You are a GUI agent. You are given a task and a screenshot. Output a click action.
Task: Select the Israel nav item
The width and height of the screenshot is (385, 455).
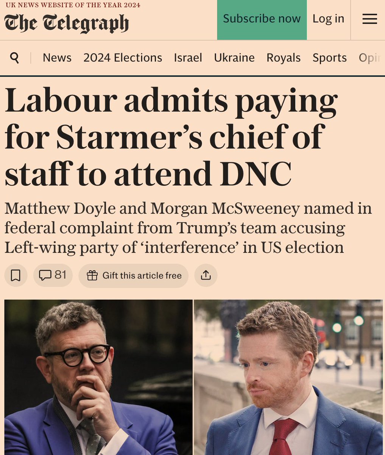[x=188, y=58]
